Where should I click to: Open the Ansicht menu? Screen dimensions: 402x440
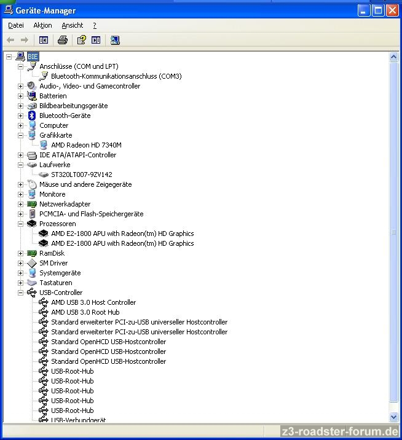click(x=72, y=25)
